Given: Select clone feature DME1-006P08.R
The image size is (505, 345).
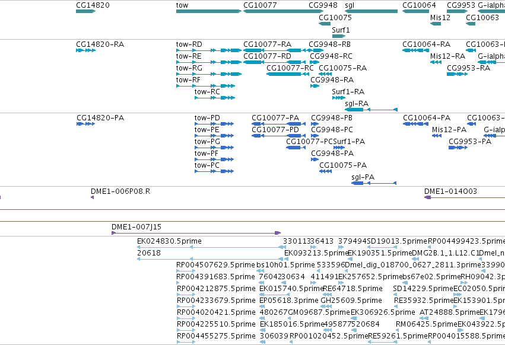Looking at the screenshot, I should coord(93,197).
